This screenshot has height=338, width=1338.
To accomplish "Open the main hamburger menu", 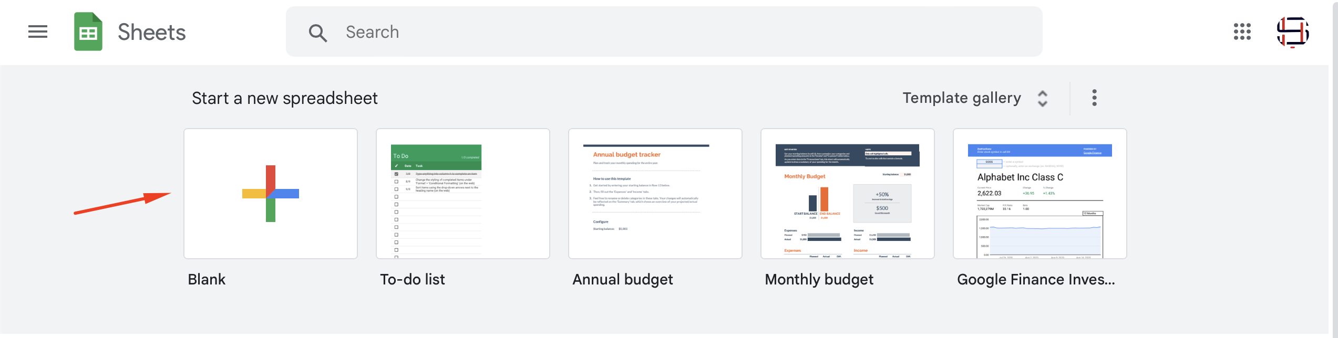I will point(38,32).
